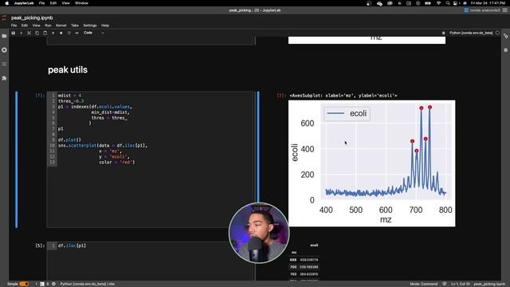The width and height of the screenshot is (510, 287).
Task: Click the ecoli column header in dataframe output
Action: (314, 246)
